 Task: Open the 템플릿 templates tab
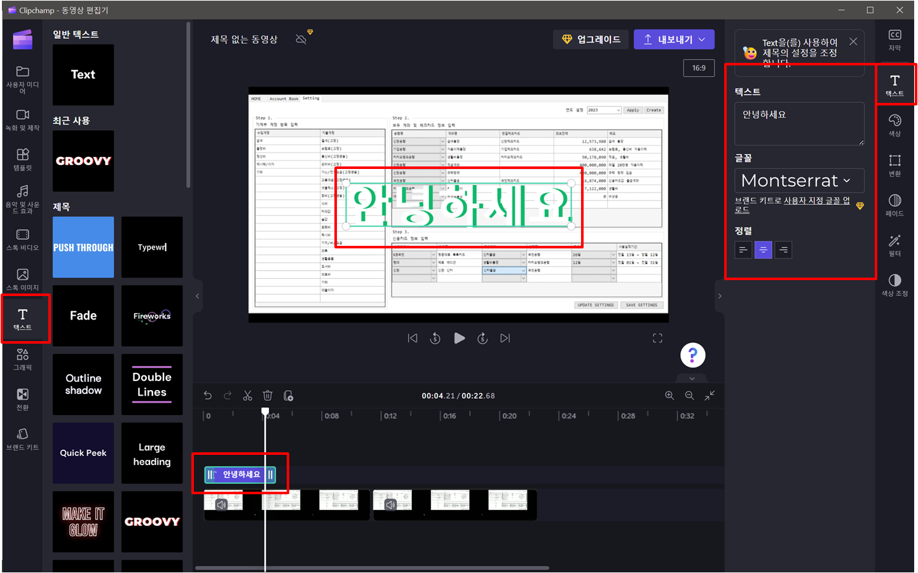coord(22,159)
